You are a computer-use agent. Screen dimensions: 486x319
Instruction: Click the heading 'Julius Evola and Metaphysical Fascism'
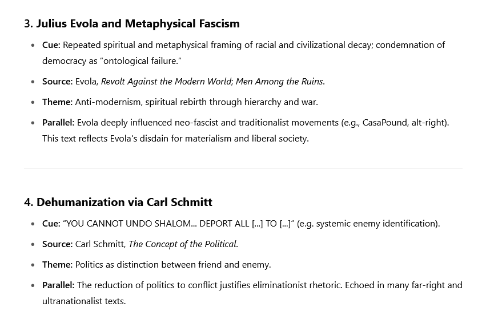[138, 23]
